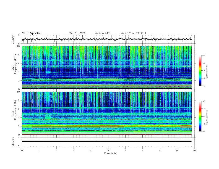Click the lower color bar "log(PSD)(V²/Hz)" label
Image resolution: width=219 pixels, height=169 pixels.
coord(207,118)
